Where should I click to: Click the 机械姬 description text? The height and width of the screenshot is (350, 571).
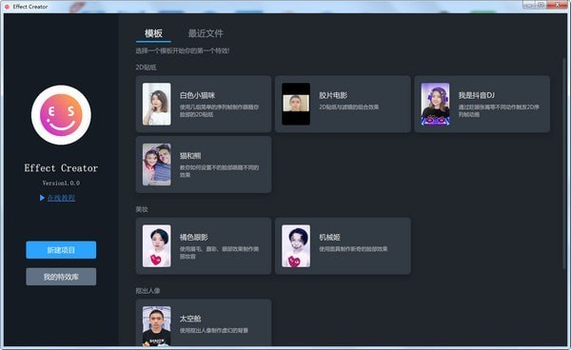(x=353, y=249)
